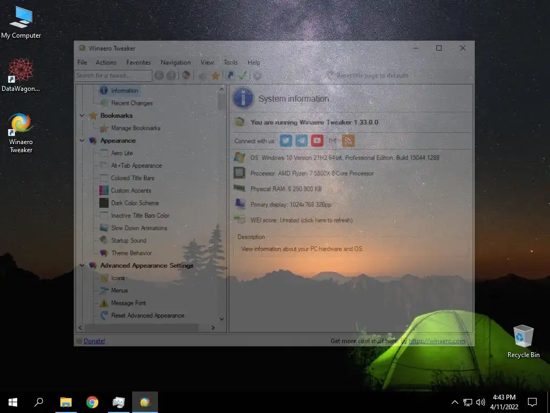Image resolution: width=550 pixels, height=413 pixels.
Task: Click the blue export/import tweaks toolbar icon
Action: coord(230,75)
